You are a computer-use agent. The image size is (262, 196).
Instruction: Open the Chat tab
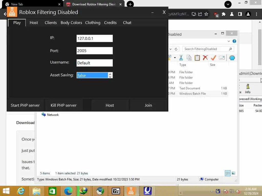pyautogui.click(x=127, y=23)
